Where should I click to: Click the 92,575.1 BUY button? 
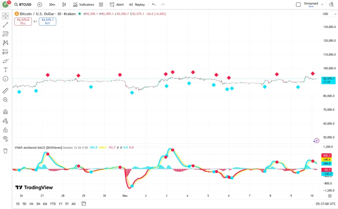coord(48,21)
